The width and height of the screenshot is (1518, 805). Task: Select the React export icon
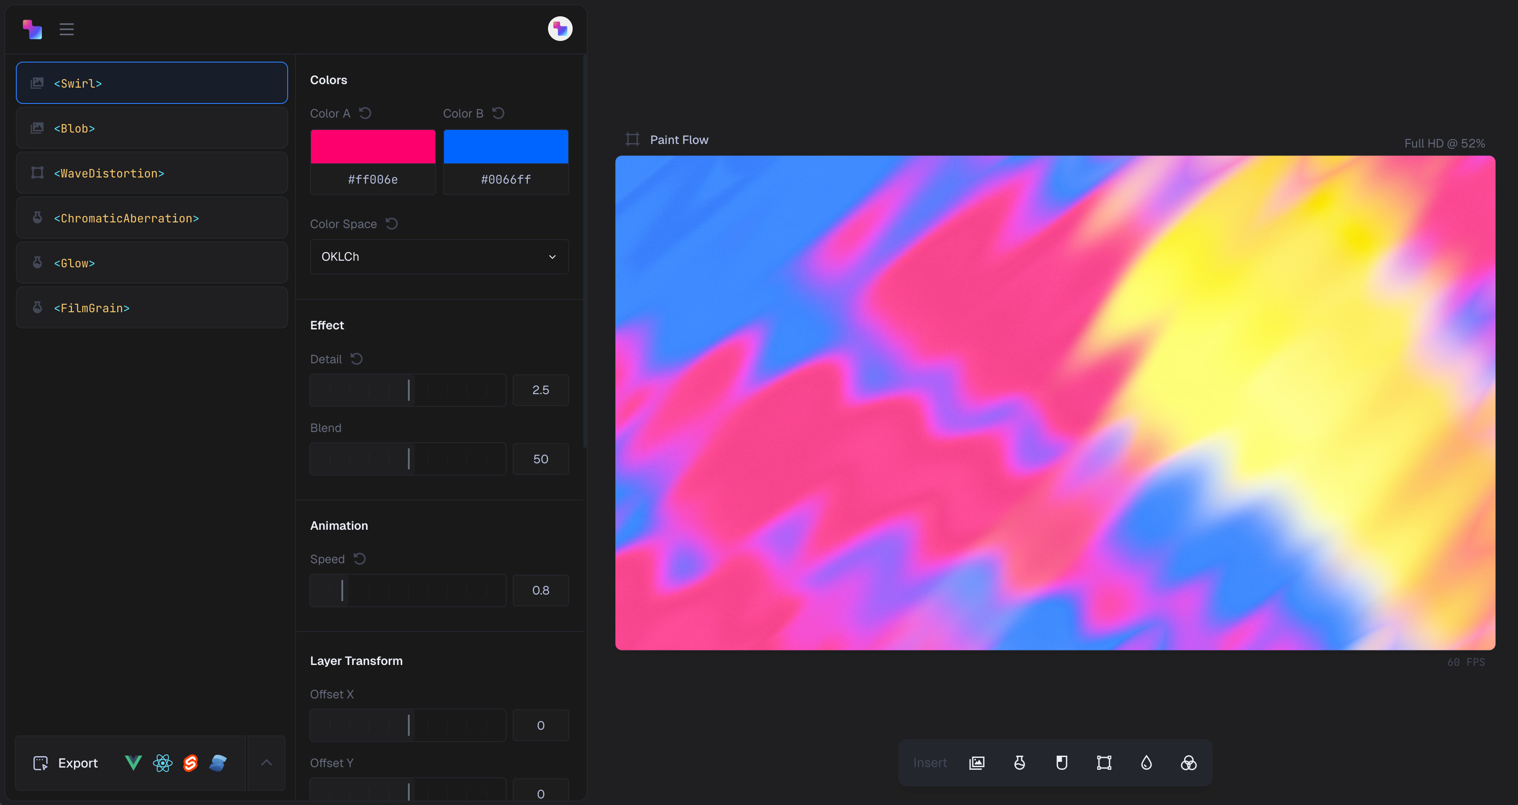[162, 763]
